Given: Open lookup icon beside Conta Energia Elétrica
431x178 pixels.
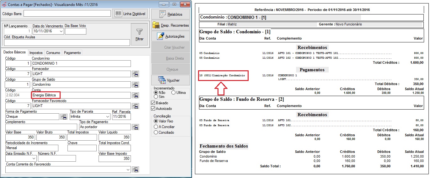Looking at the screenshot, I should 135,95.
